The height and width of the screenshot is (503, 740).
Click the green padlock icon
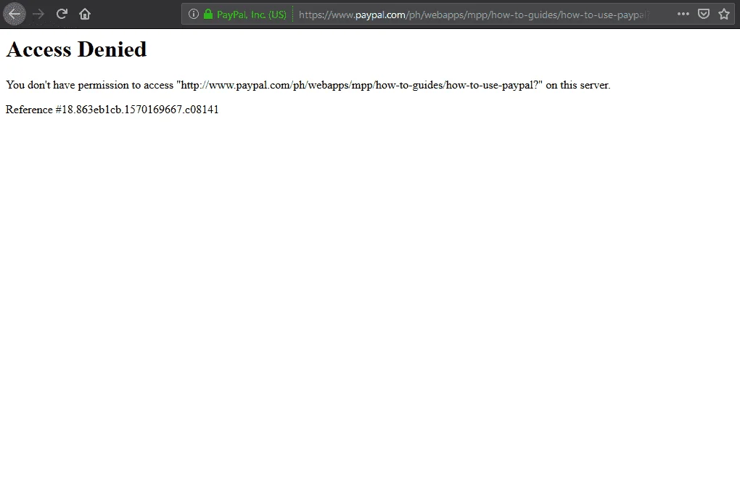[208, 15]
